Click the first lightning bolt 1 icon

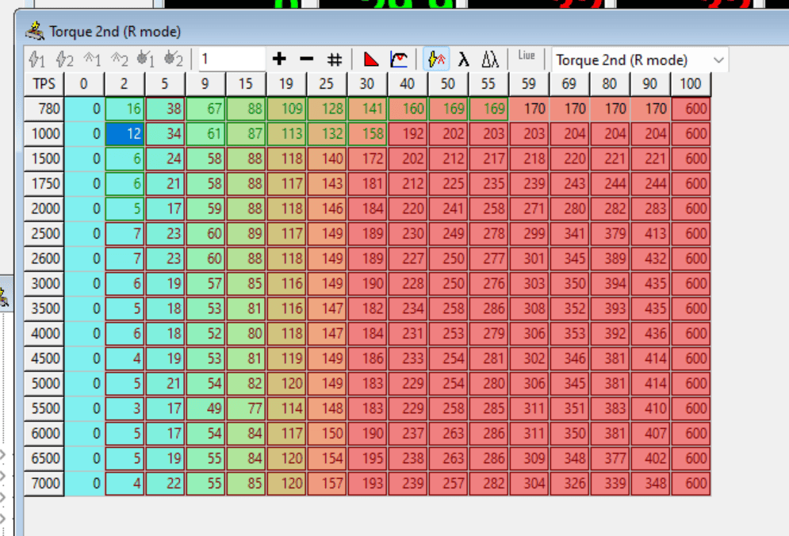point(36,59)
